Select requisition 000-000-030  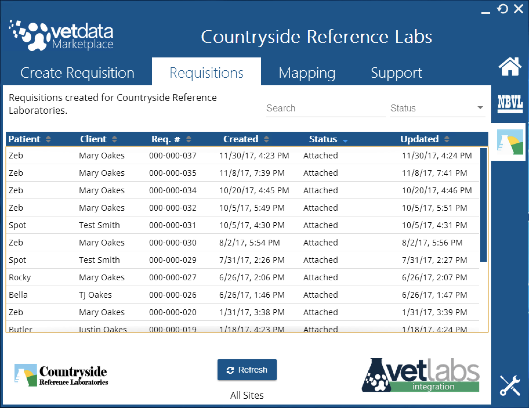click(242, 243)
